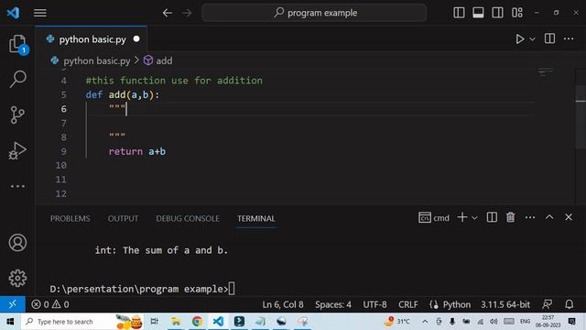This screenshot has height=330, width=586.
Task: Open notifications bell in status bar
Action: tap(569, 304)
